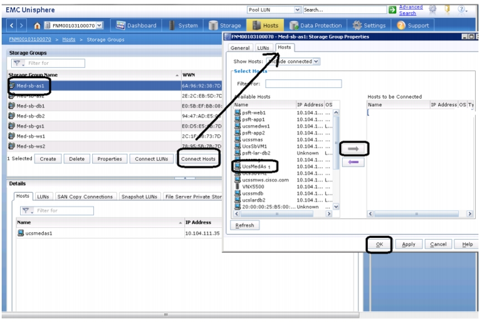Open SAN Copy Connections tab in Details
The width and height of the screenshot is (479, 323).
85,197
